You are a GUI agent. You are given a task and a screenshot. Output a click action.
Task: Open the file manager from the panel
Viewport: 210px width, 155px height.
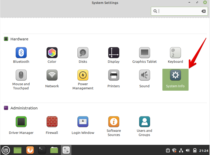point(54,150)
